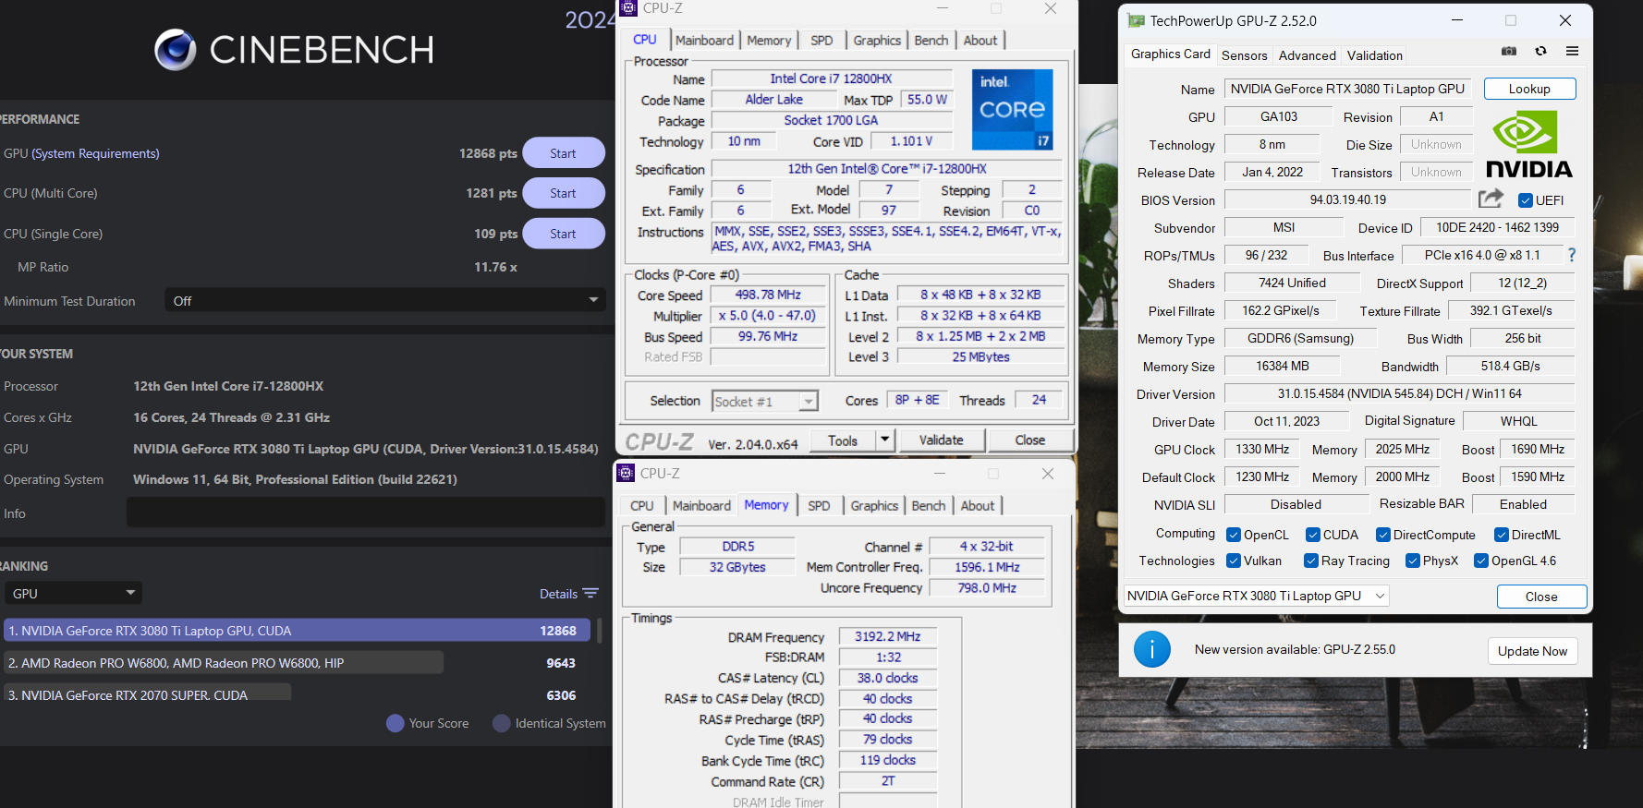Start the CPU Multi Core test
This screenshot has height=808, width=1643.
tap(564, 193)
